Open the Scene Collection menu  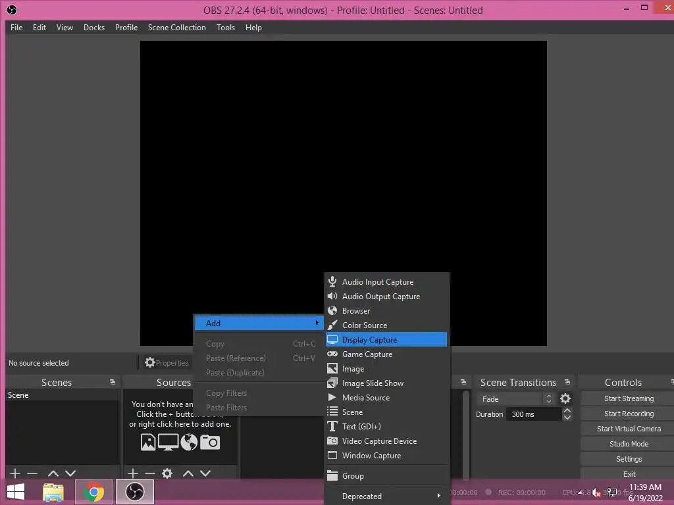click(x=177, y=28)
